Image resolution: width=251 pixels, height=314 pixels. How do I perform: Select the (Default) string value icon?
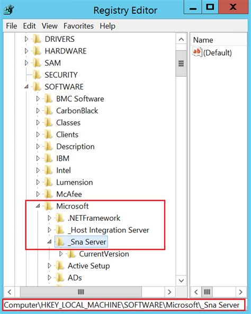pyautogui.click(x=197, y=52)
